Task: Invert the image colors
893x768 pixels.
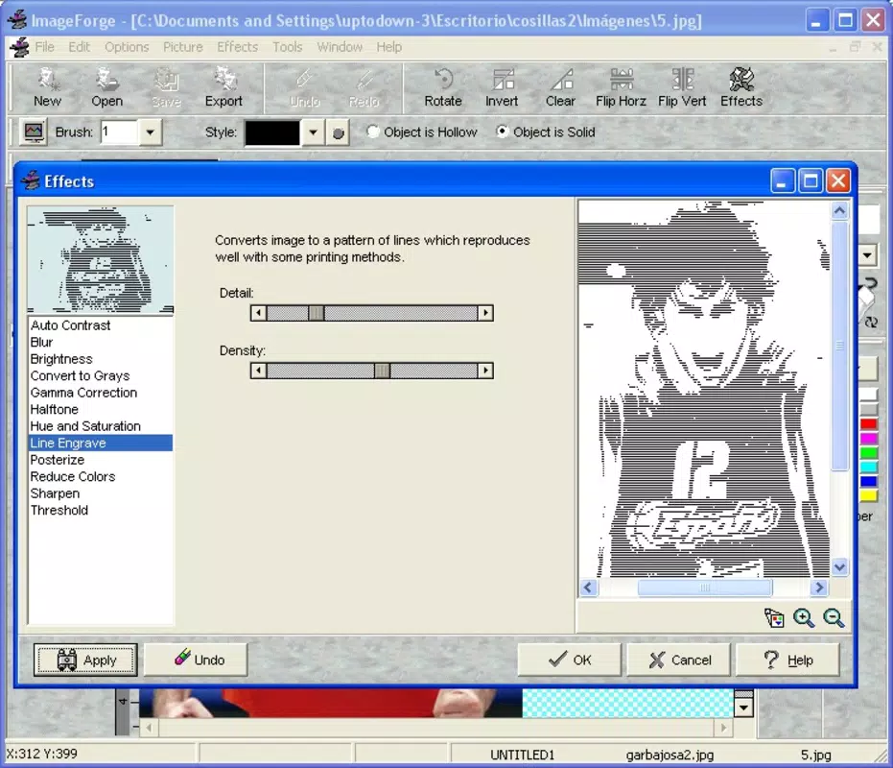Action: click(502, 87)
